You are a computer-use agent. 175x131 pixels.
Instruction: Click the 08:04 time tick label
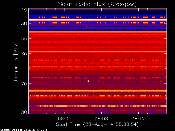[65, 119]
